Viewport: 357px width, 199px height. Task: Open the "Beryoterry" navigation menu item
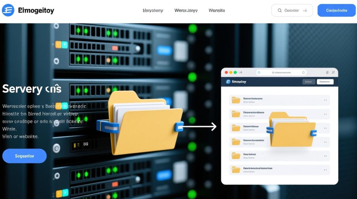[153, 11]
